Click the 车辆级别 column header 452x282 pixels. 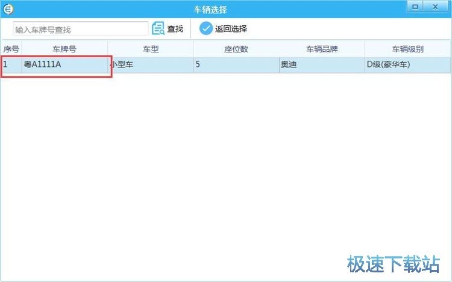(407, 49)
